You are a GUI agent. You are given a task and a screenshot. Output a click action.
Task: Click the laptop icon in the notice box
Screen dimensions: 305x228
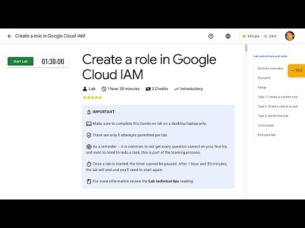89,123
